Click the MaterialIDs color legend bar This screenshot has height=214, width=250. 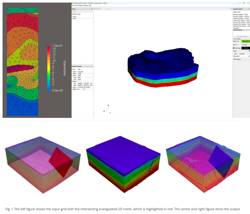[49, 68]
